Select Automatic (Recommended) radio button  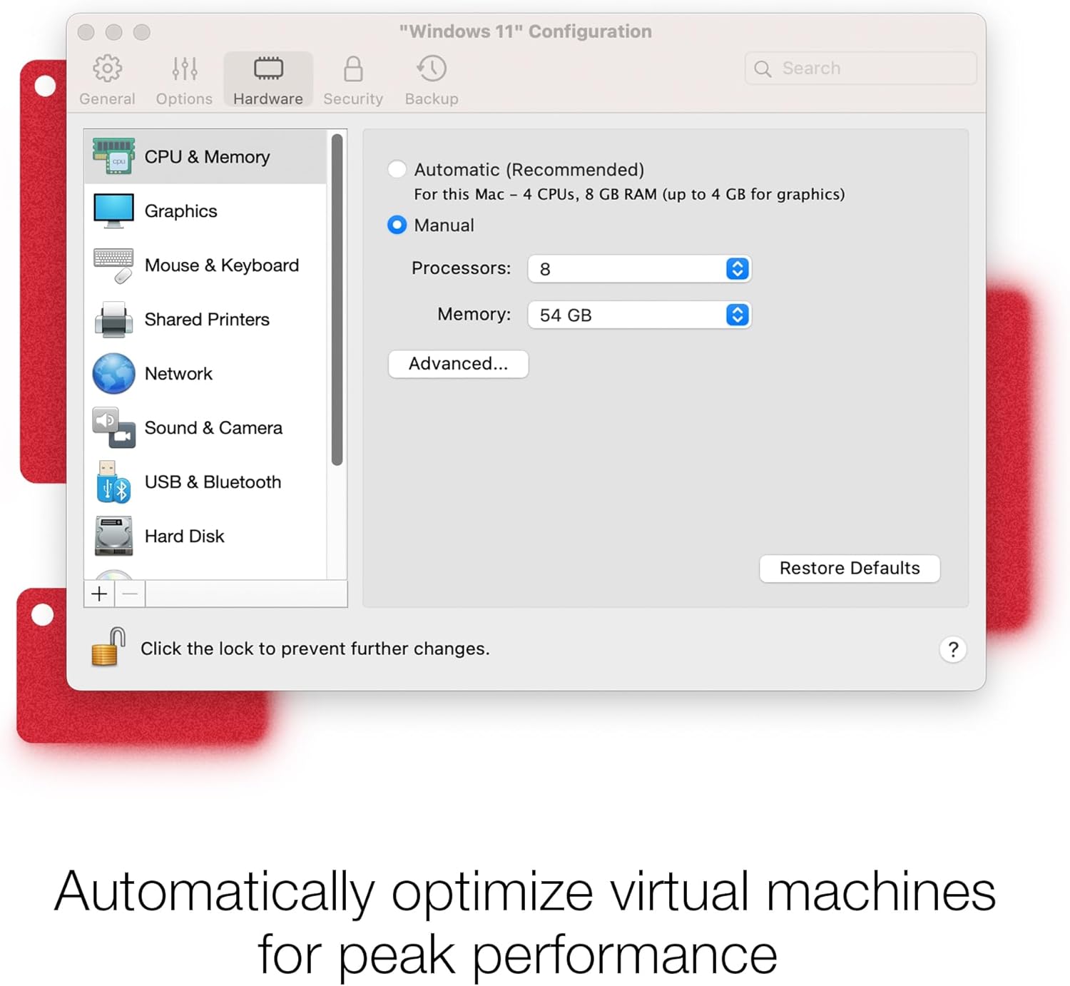(397, 170)
